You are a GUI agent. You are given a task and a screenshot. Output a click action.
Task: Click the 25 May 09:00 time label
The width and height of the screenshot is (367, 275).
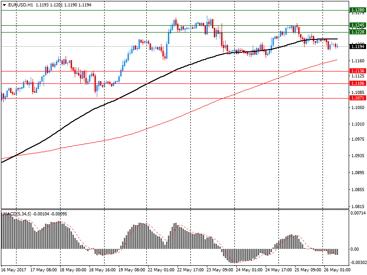pos(308,270)
